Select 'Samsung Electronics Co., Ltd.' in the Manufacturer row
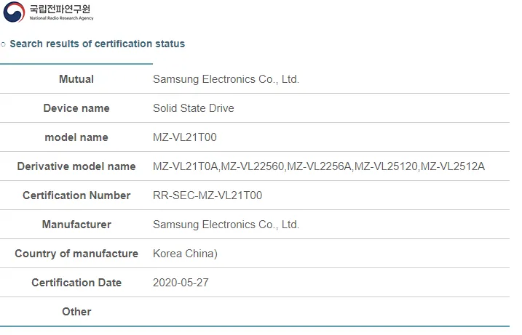Screen dimensions: 522x335 coord(226,225)
